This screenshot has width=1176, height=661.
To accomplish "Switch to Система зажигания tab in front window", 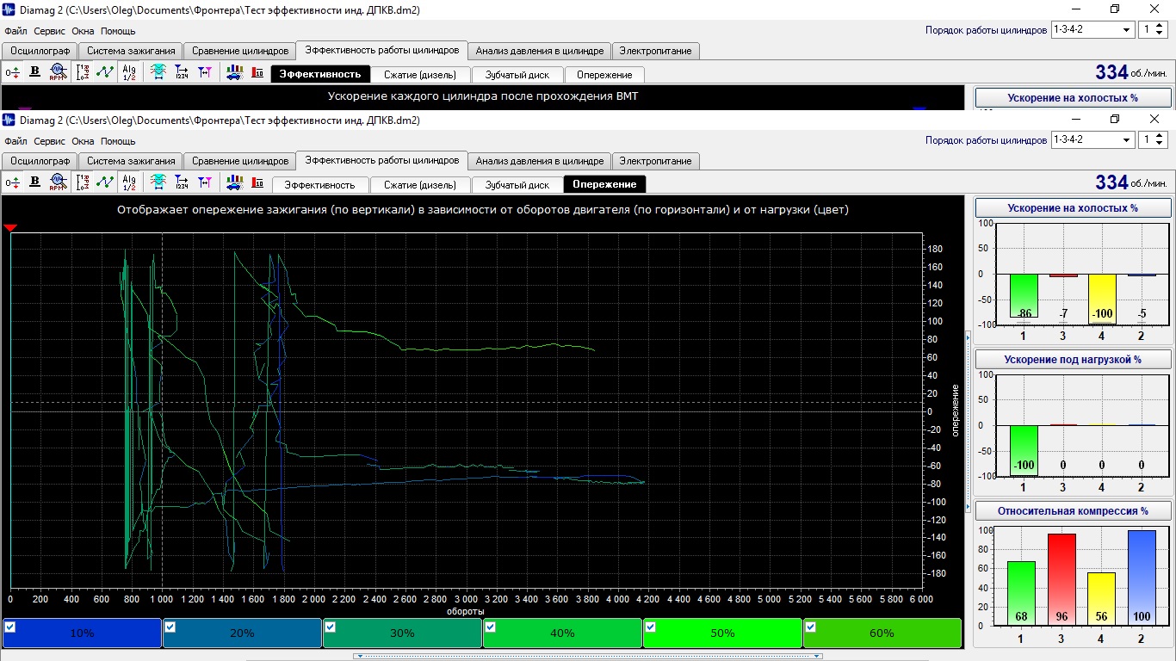I will pos(131,161).
